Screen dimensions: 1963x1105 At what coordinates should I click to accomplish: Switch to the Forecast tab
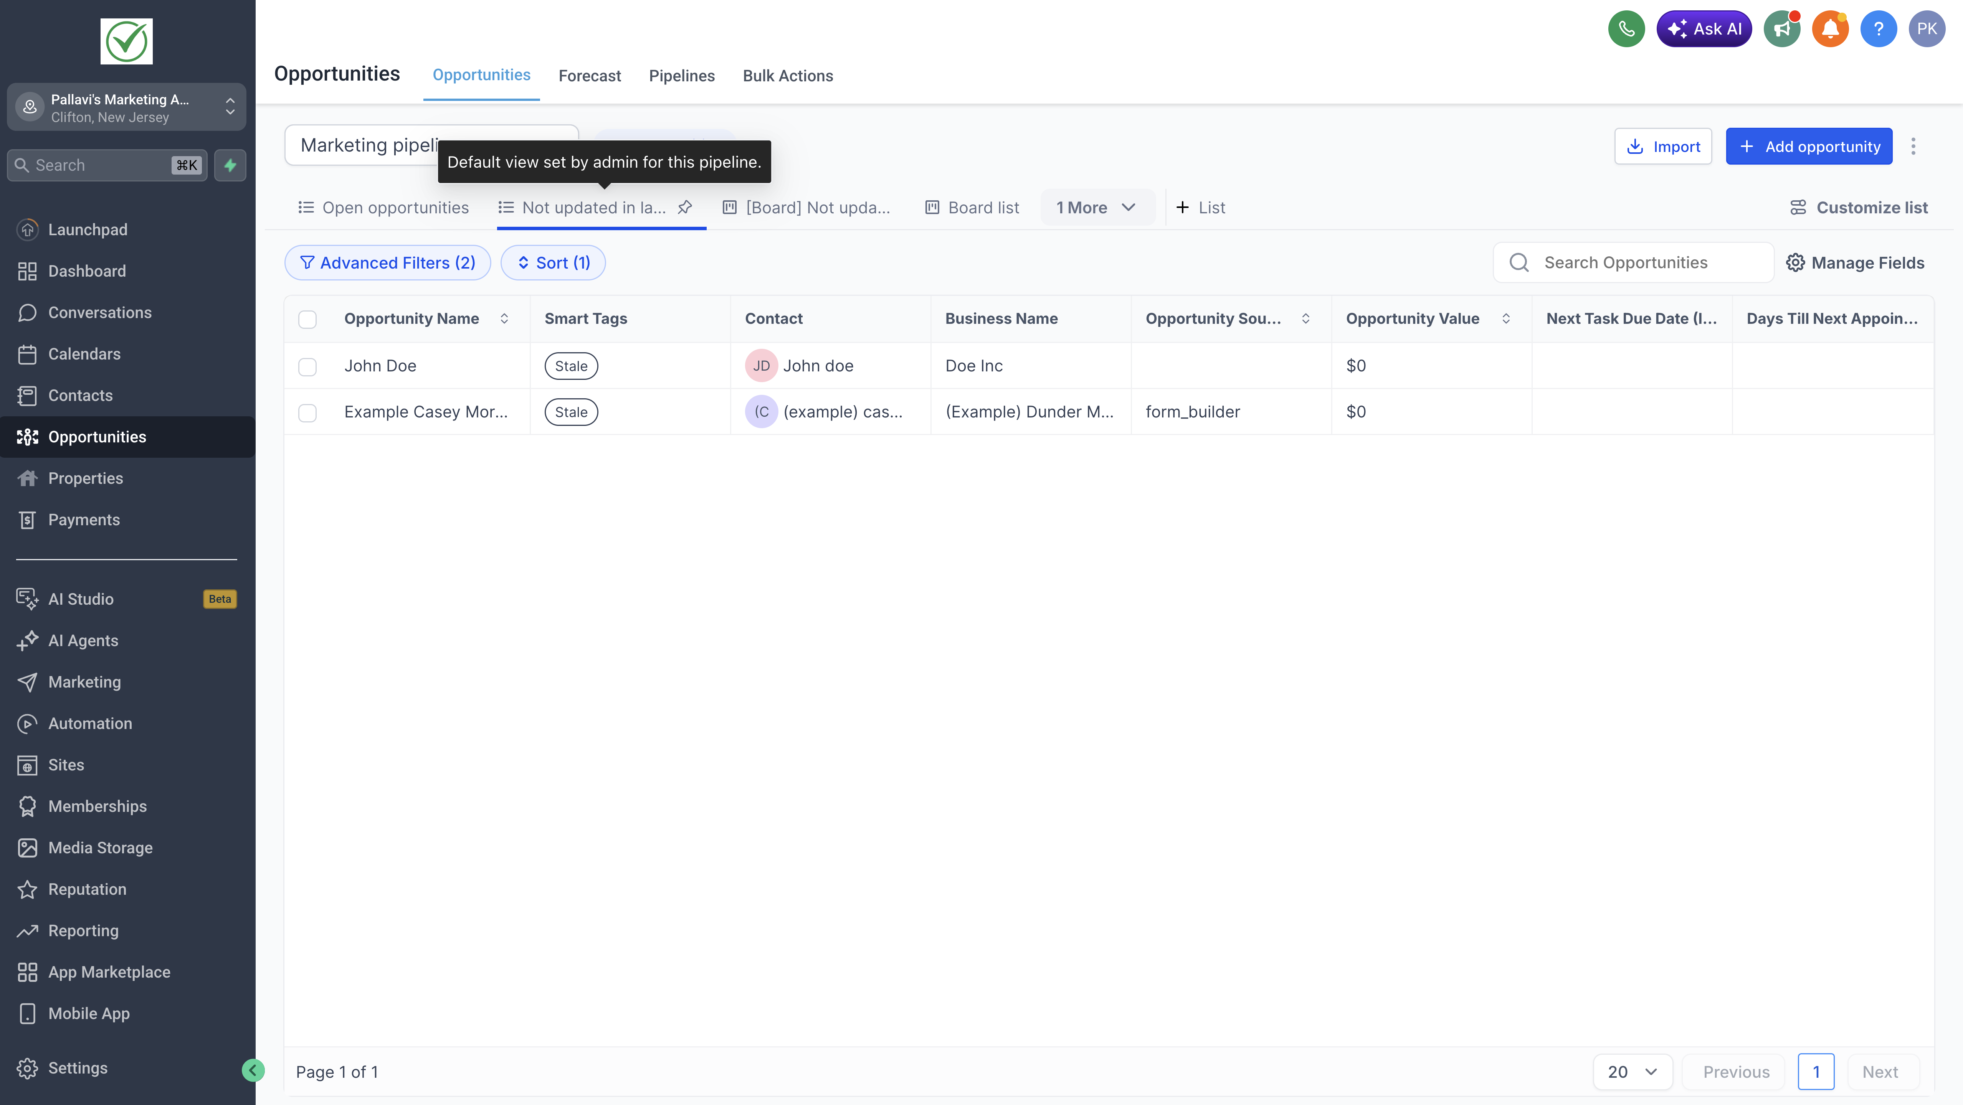589,75
